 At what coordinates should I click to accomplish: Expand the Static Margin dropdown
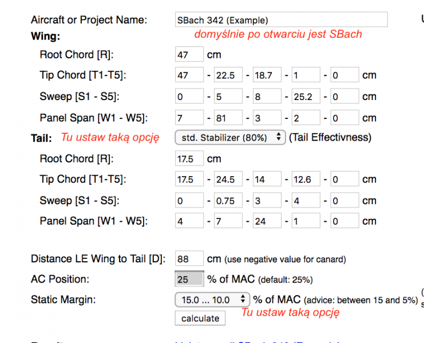(212, 300)
